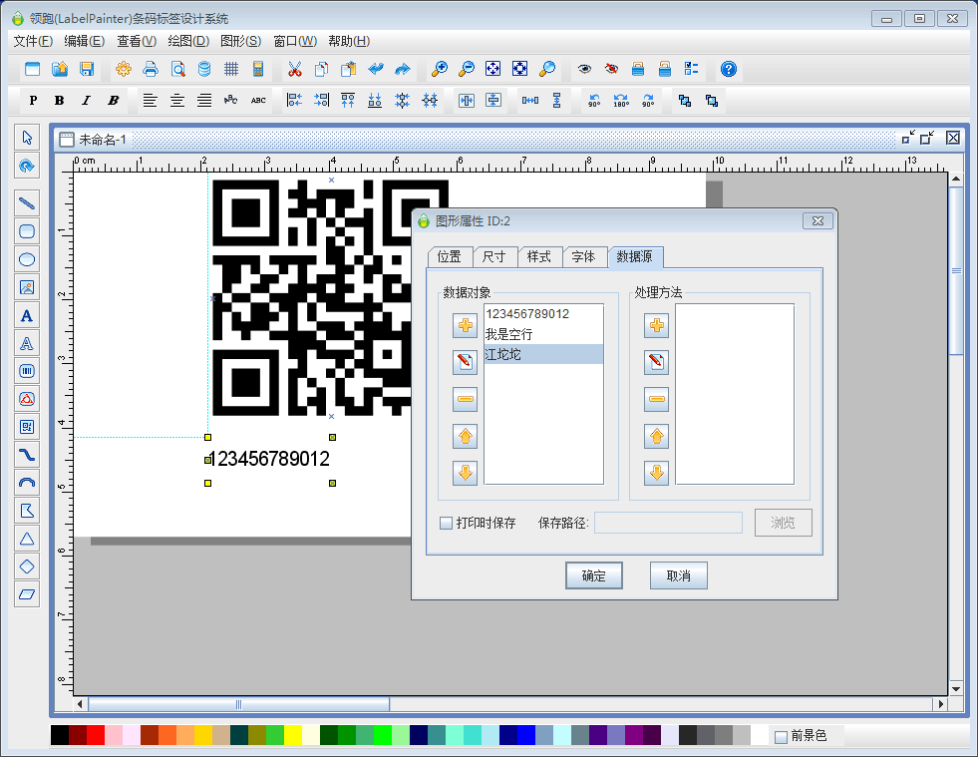Image resolution: width=978 pixels, height=757 pixels.
Task: Move data object up arrow button
Action: pos(466,436)
